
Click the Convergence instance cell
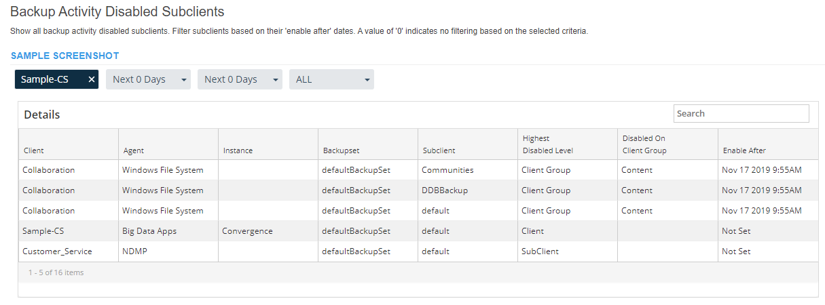click(247, 231)
